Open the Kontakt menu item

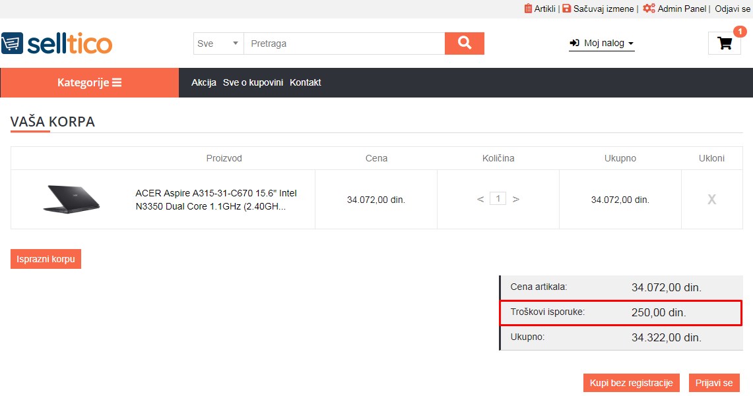coord(306,82)
